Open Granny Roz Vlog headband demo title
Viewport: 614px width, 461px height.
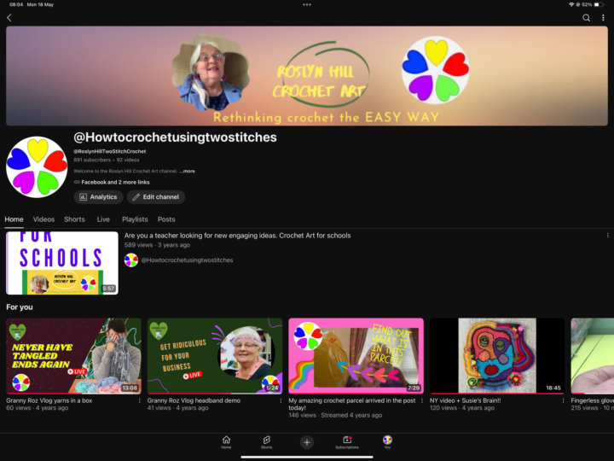tap(194, 400)
